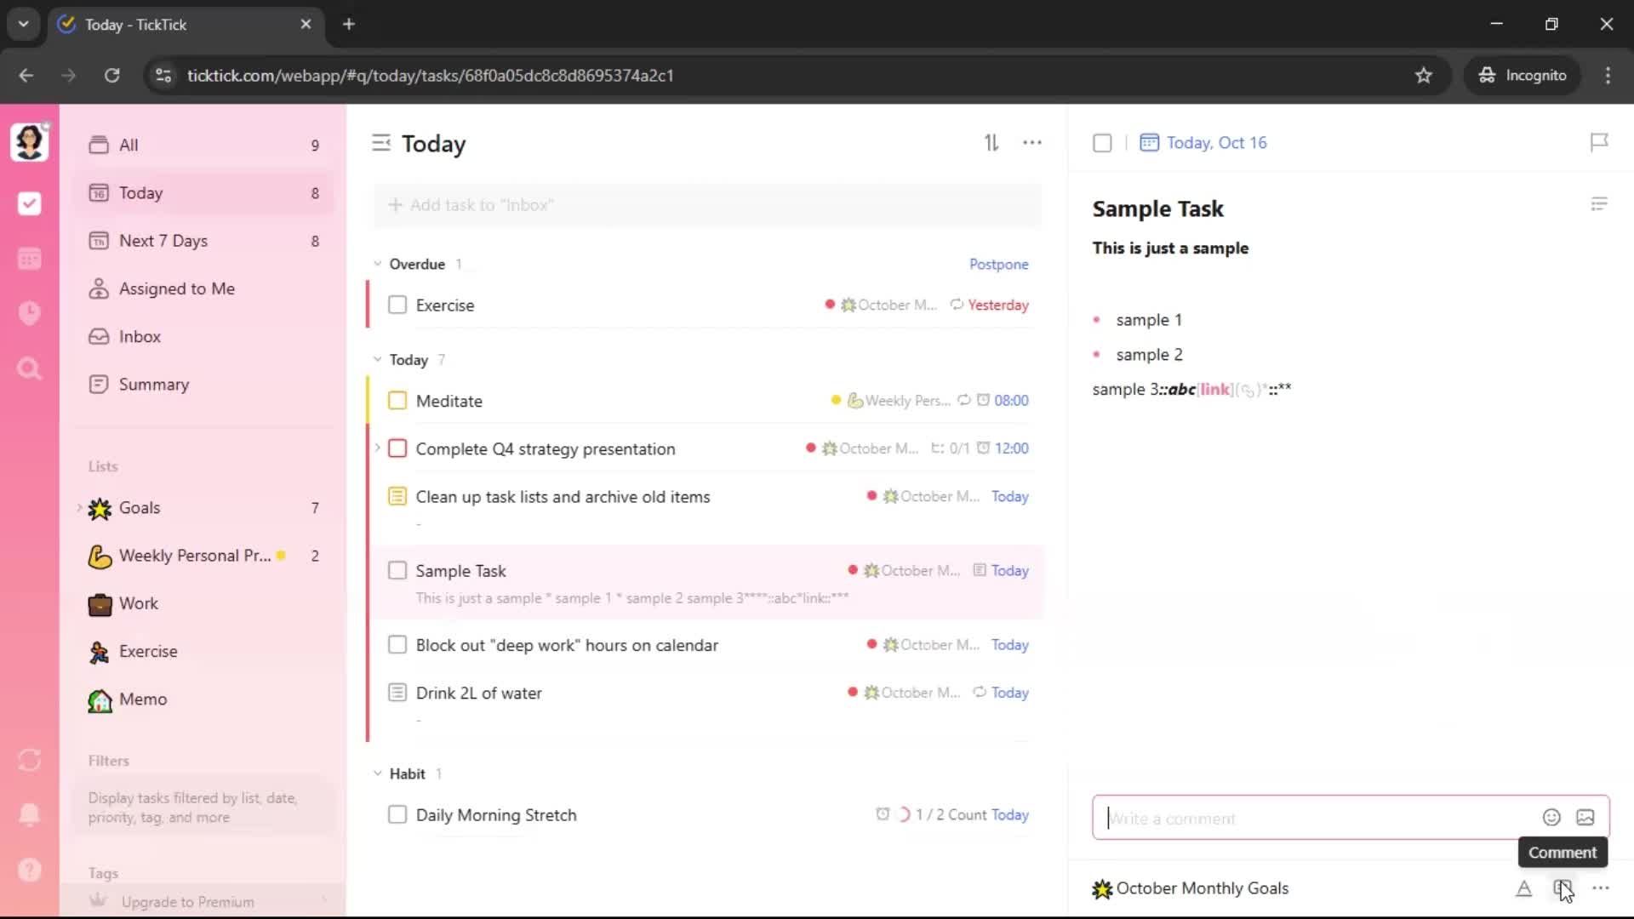Click the sort tasks icon
This screenshot has height=919, width=1634.
click(x=991, y=143)
